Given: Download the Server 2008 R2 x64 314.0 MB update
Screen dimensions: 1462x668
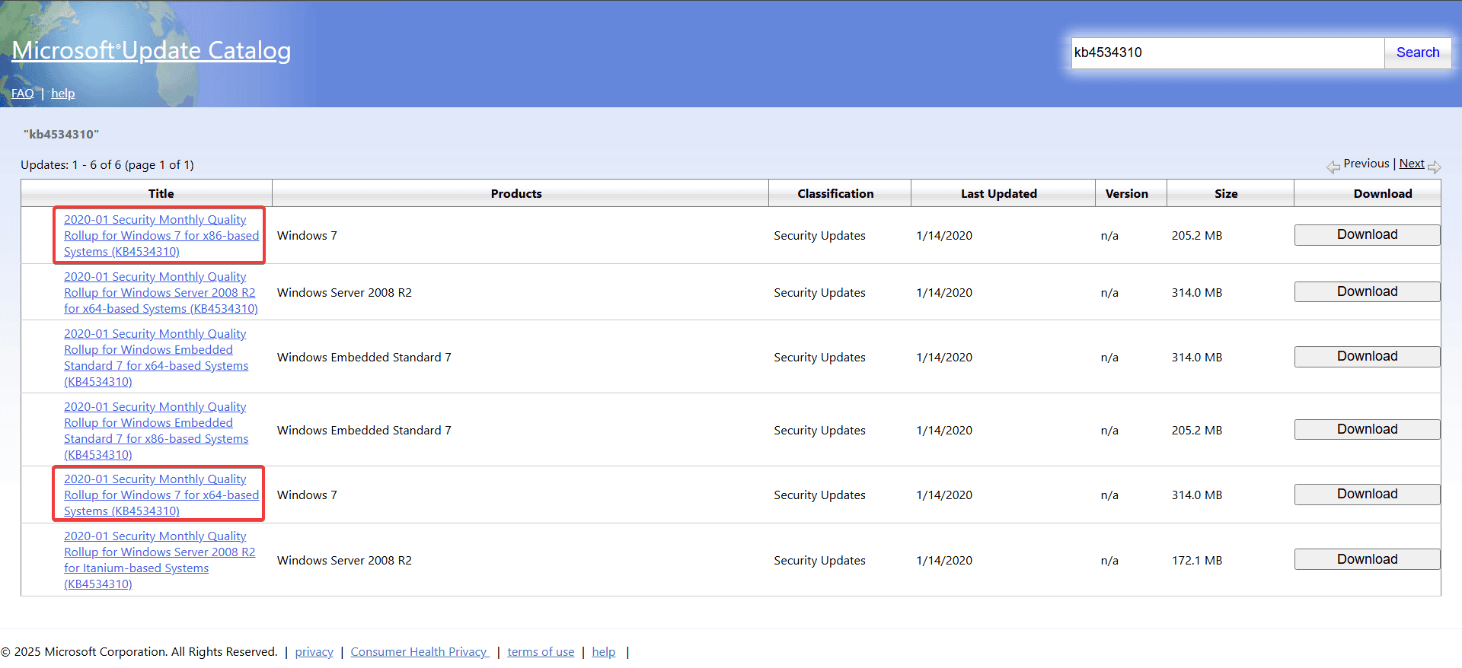Looking at the screenshot, I should (1368, 292).
